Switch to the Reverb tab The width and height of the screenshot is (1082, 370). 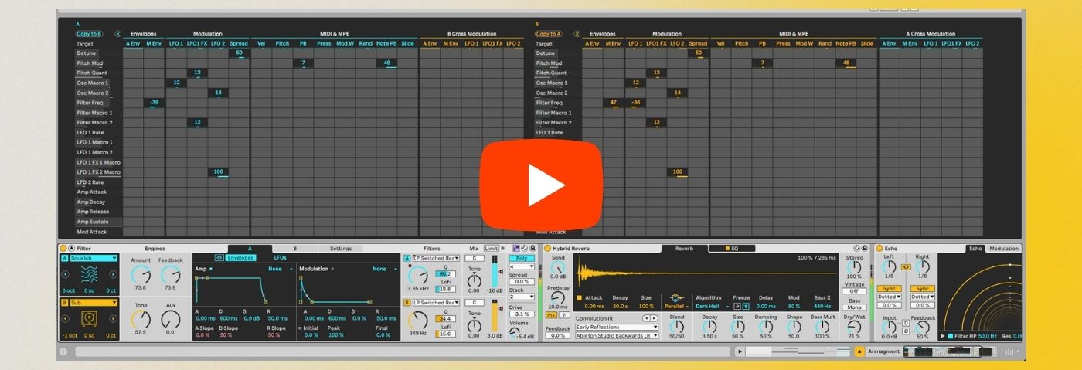click(x=685, y=249)
